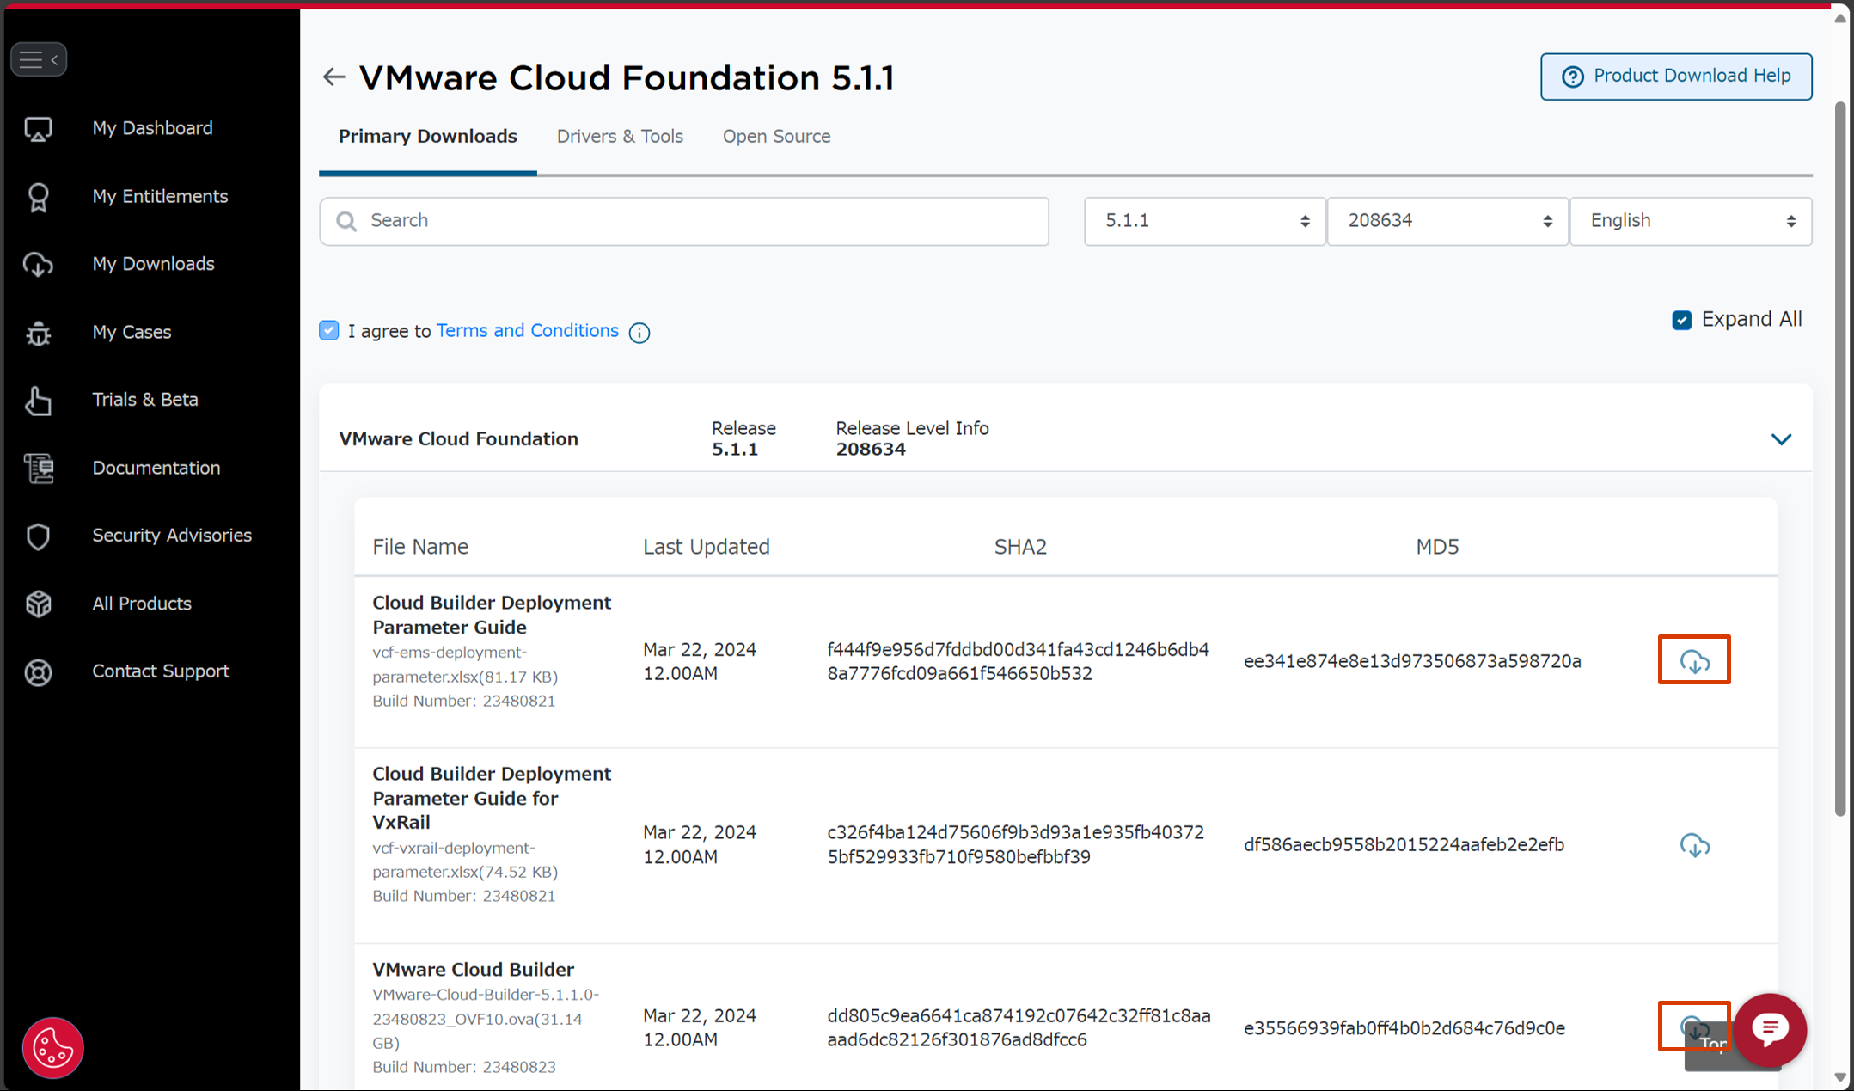Open cookie preferences icon

(x=52, y=1048)
